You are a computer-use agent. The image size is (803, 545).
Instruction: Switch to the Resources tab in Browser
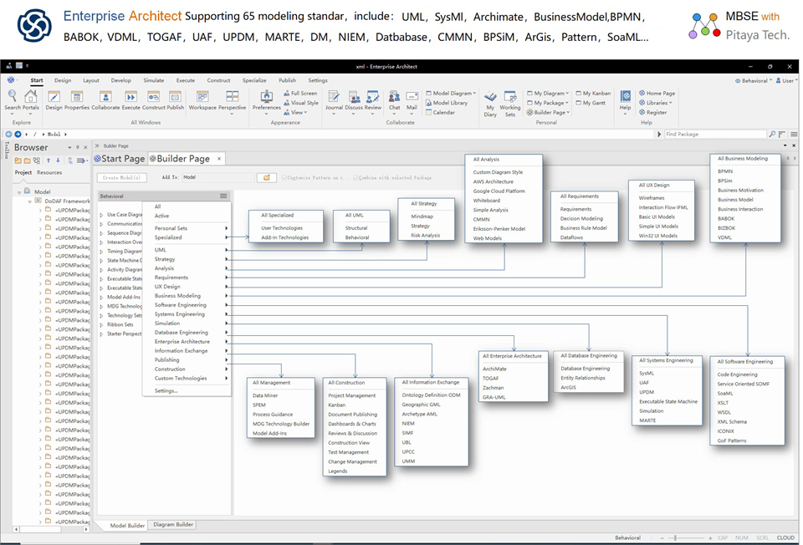49,172
